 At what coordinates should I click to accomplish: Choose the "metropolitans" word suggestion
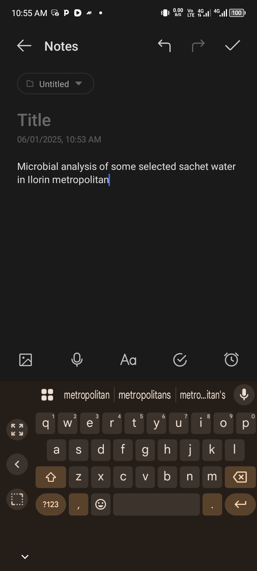[x=145, y=395]
